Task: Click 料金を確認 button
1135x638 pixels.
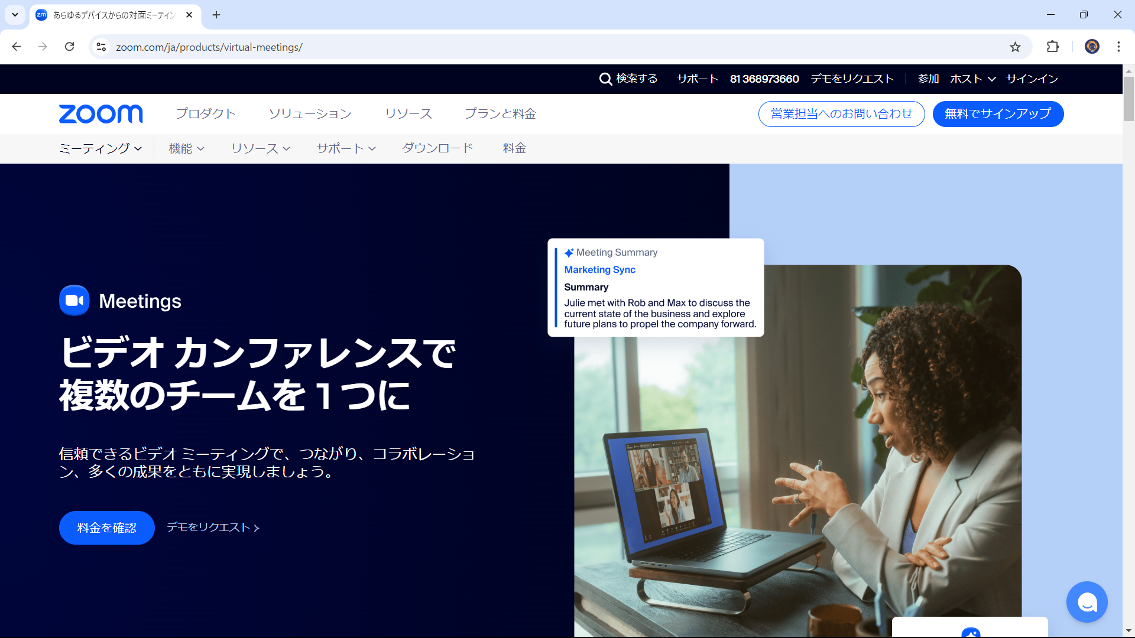Action: (107, 528)
